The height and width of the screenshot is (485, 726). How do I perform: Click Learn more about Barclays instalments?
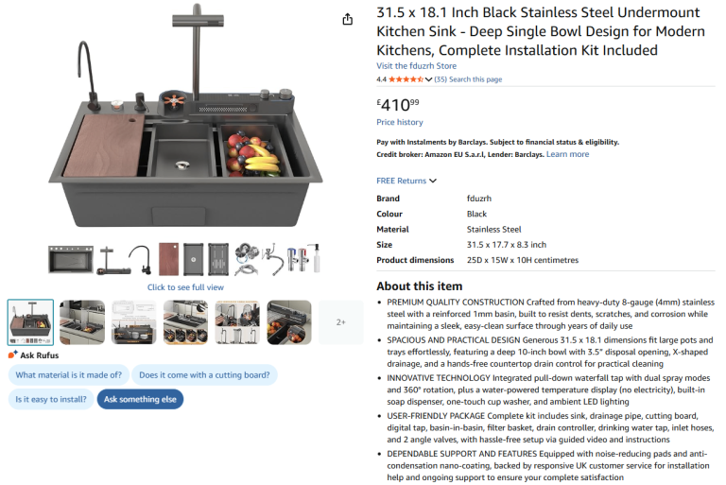567,154
